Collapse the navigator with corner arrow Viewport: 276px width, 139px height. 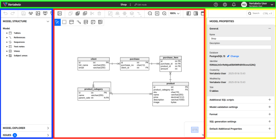pos(203,135)
